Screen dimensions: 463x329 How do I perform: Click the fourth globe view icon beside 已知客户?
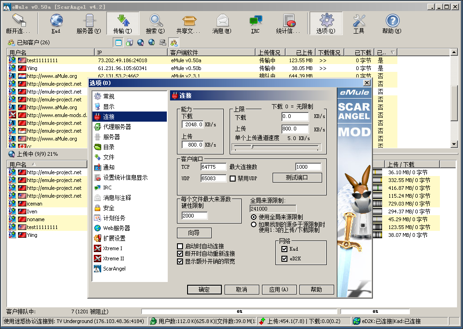pos(152,43)
